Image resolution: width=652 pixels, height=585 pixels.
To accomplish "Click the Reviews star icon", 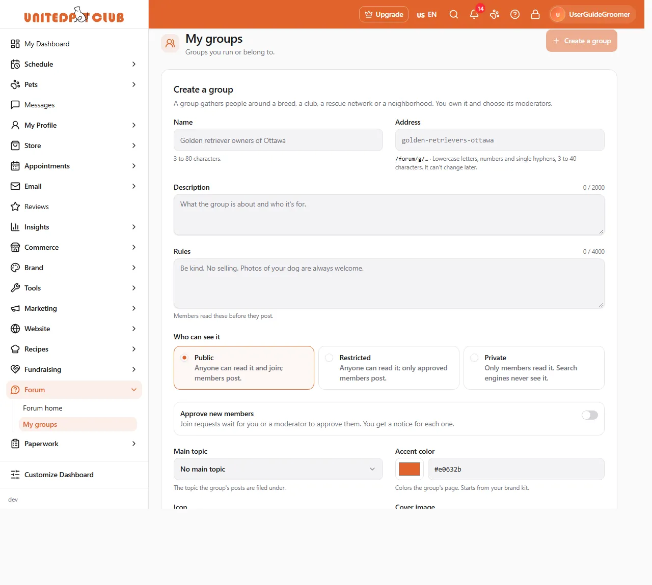I will tap(15, 207).
